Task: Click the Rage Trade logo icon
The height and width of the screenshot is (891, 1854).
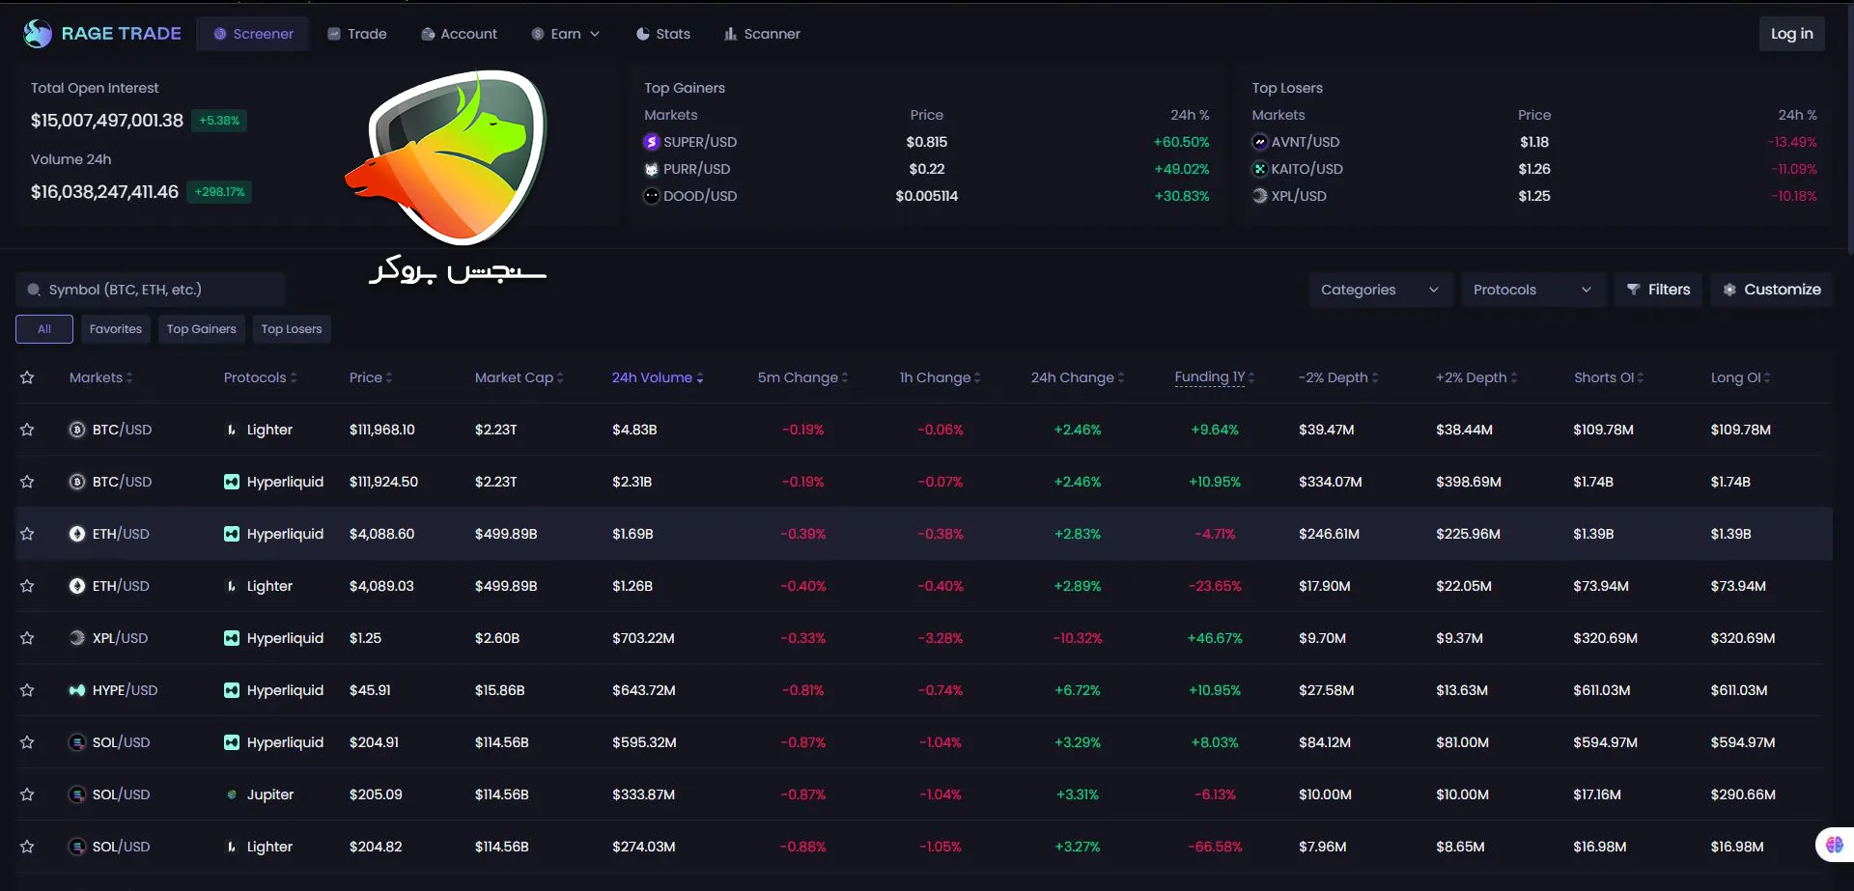Action: pos(38,34)
